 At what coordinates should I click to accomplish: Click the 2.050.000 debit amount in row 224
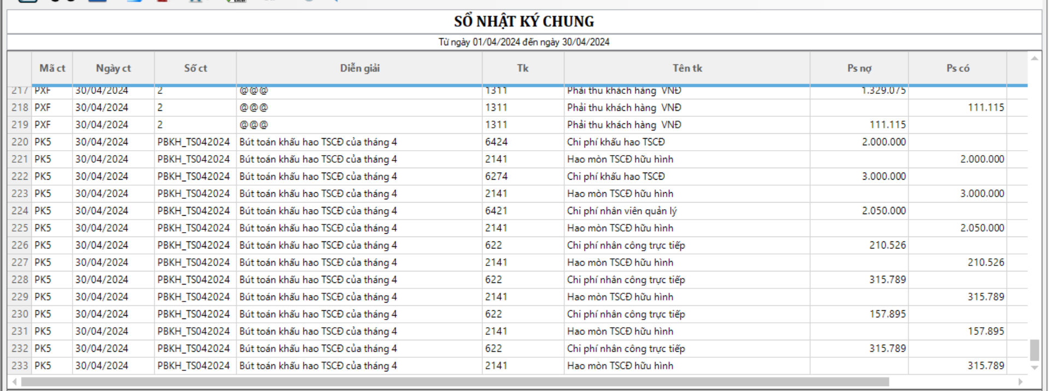point(883,211)
